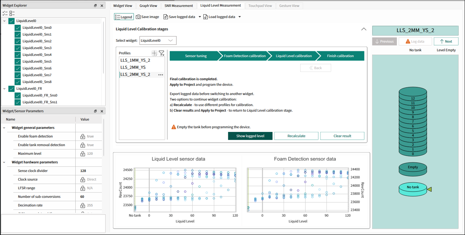
Task: Close the Widget/Sensor Parameters panel
Action: 102,111
